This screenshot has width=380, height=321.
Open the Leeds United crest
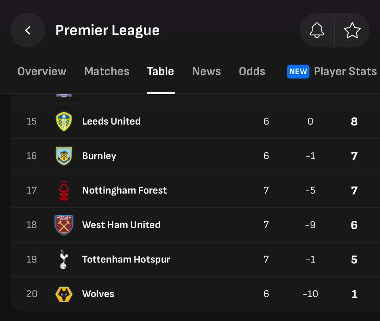[x=64, y=121]
